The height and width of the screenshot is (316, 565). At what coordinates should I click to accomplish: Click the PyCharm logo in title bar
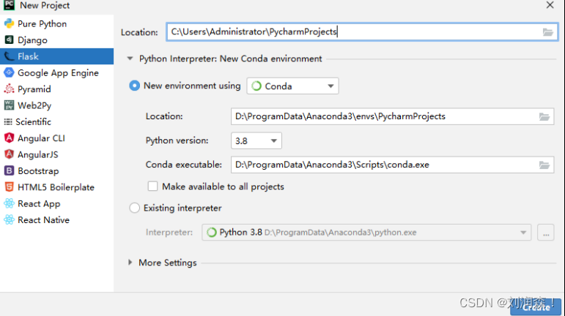(x=9, y=5)
